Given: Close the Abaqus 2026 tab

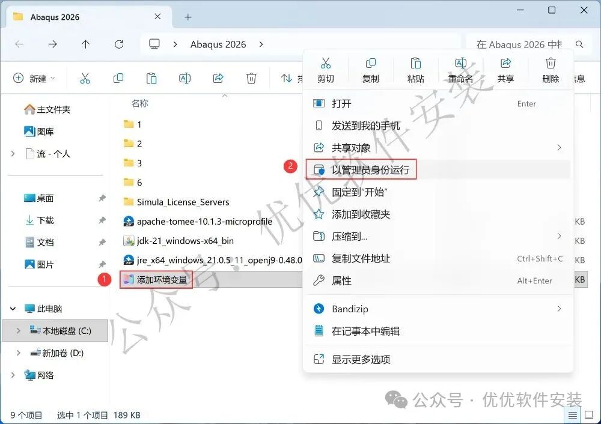Looking at the screenshot, I should [157, 16].
